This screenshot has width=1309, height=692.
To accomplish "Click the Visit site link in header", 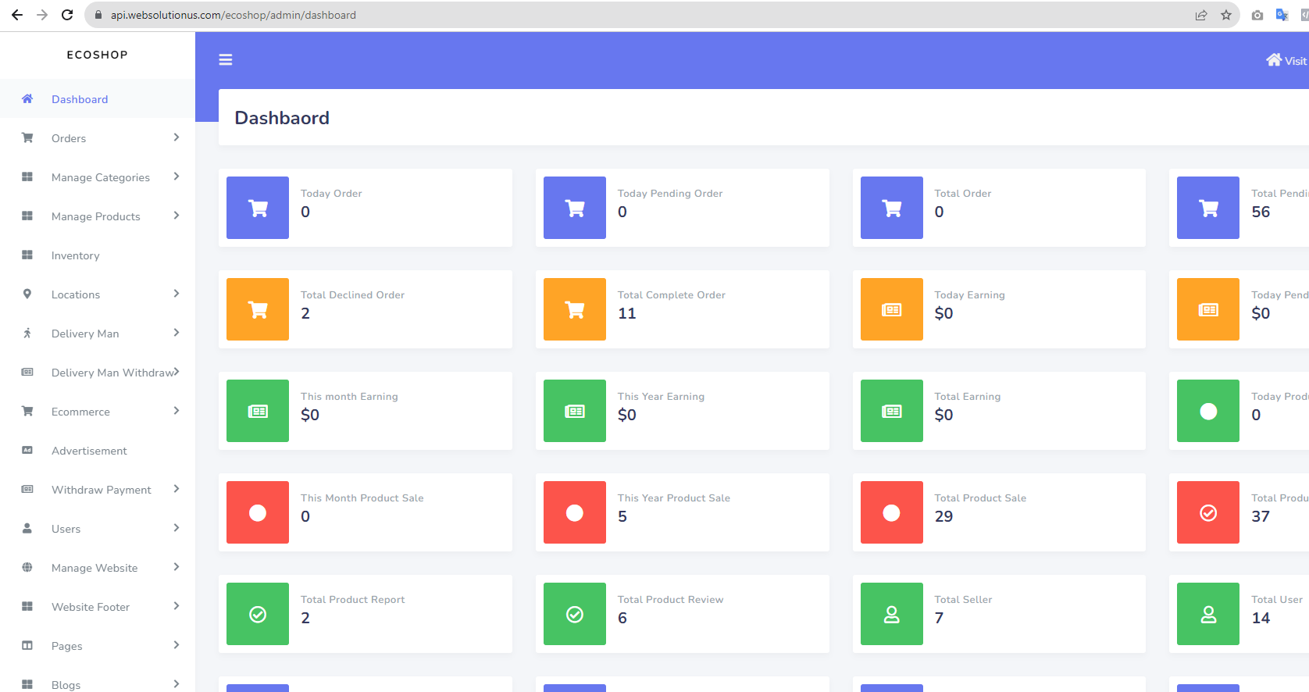I will (1286, 60).
